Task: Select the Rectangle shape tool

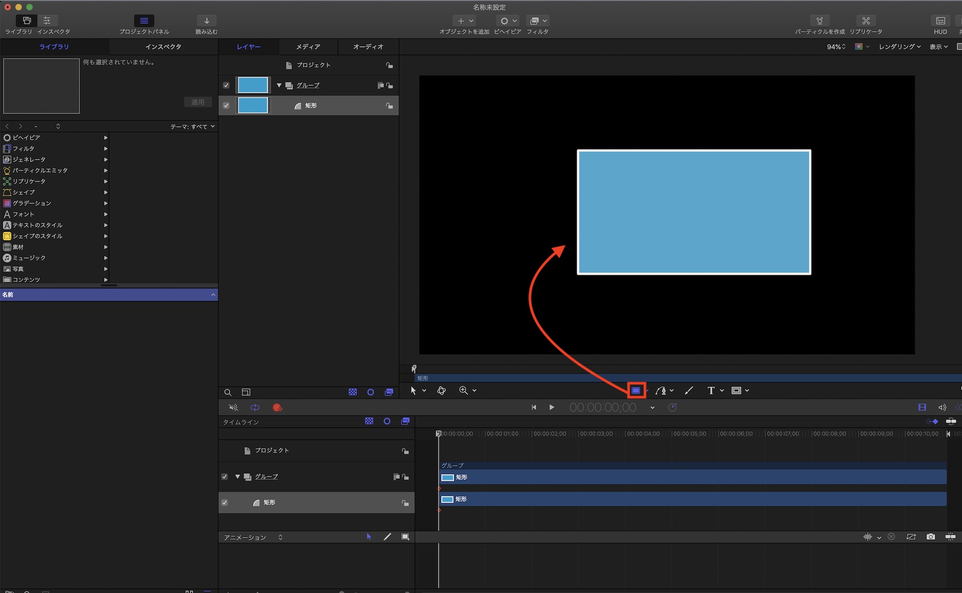Action: pyautogui.click(x=636, y=390)
